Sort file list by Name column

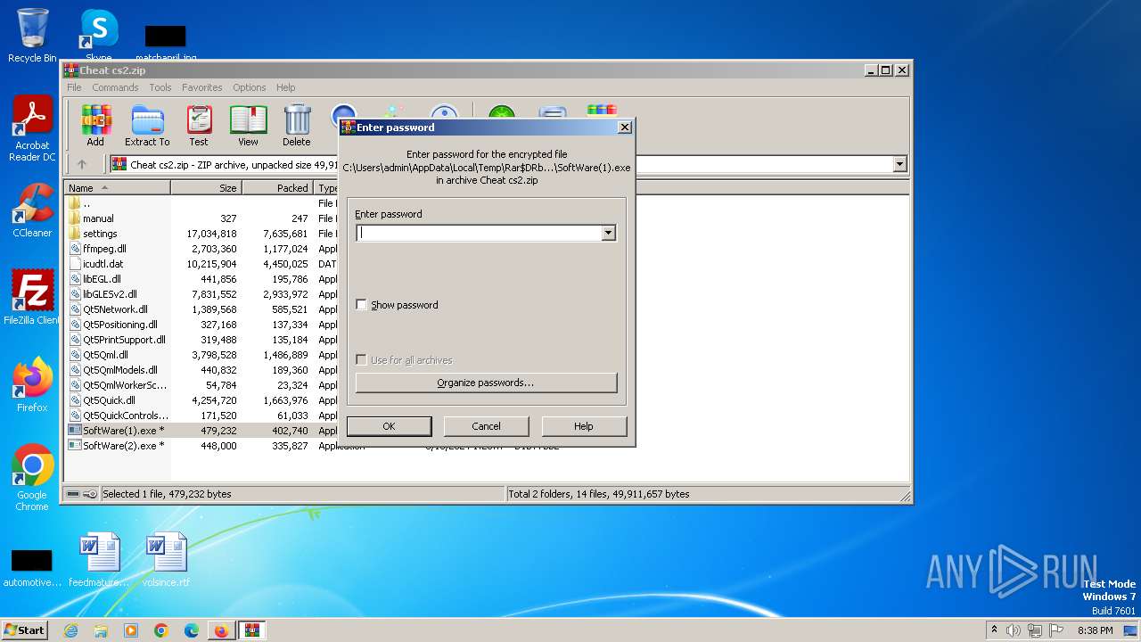pyautogui.click(x=118, y=188)
